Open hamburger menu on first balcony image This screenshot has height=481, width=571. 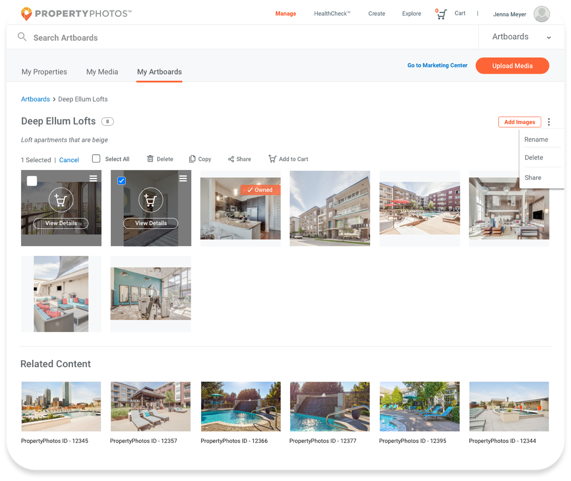[93, 178]
